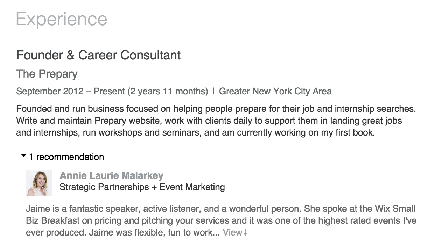Viewport: 434px width, 246px height.
Task: Click "Strategic Partnerships + Event Marketing" headline
Action: (x=142, y=187)
